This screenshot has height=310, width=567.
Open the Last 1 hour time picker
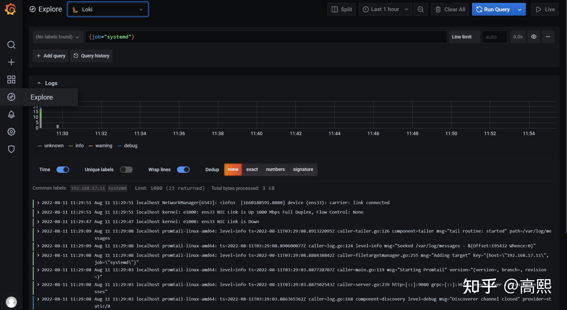pyautogui.click(x=385, y=9)
